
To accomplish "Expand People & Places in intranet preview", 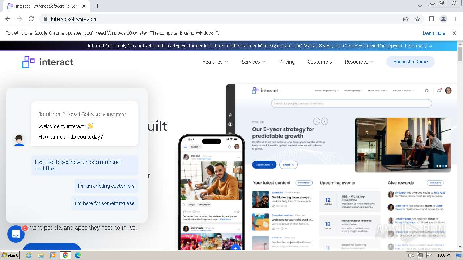I will coord(404,91).
